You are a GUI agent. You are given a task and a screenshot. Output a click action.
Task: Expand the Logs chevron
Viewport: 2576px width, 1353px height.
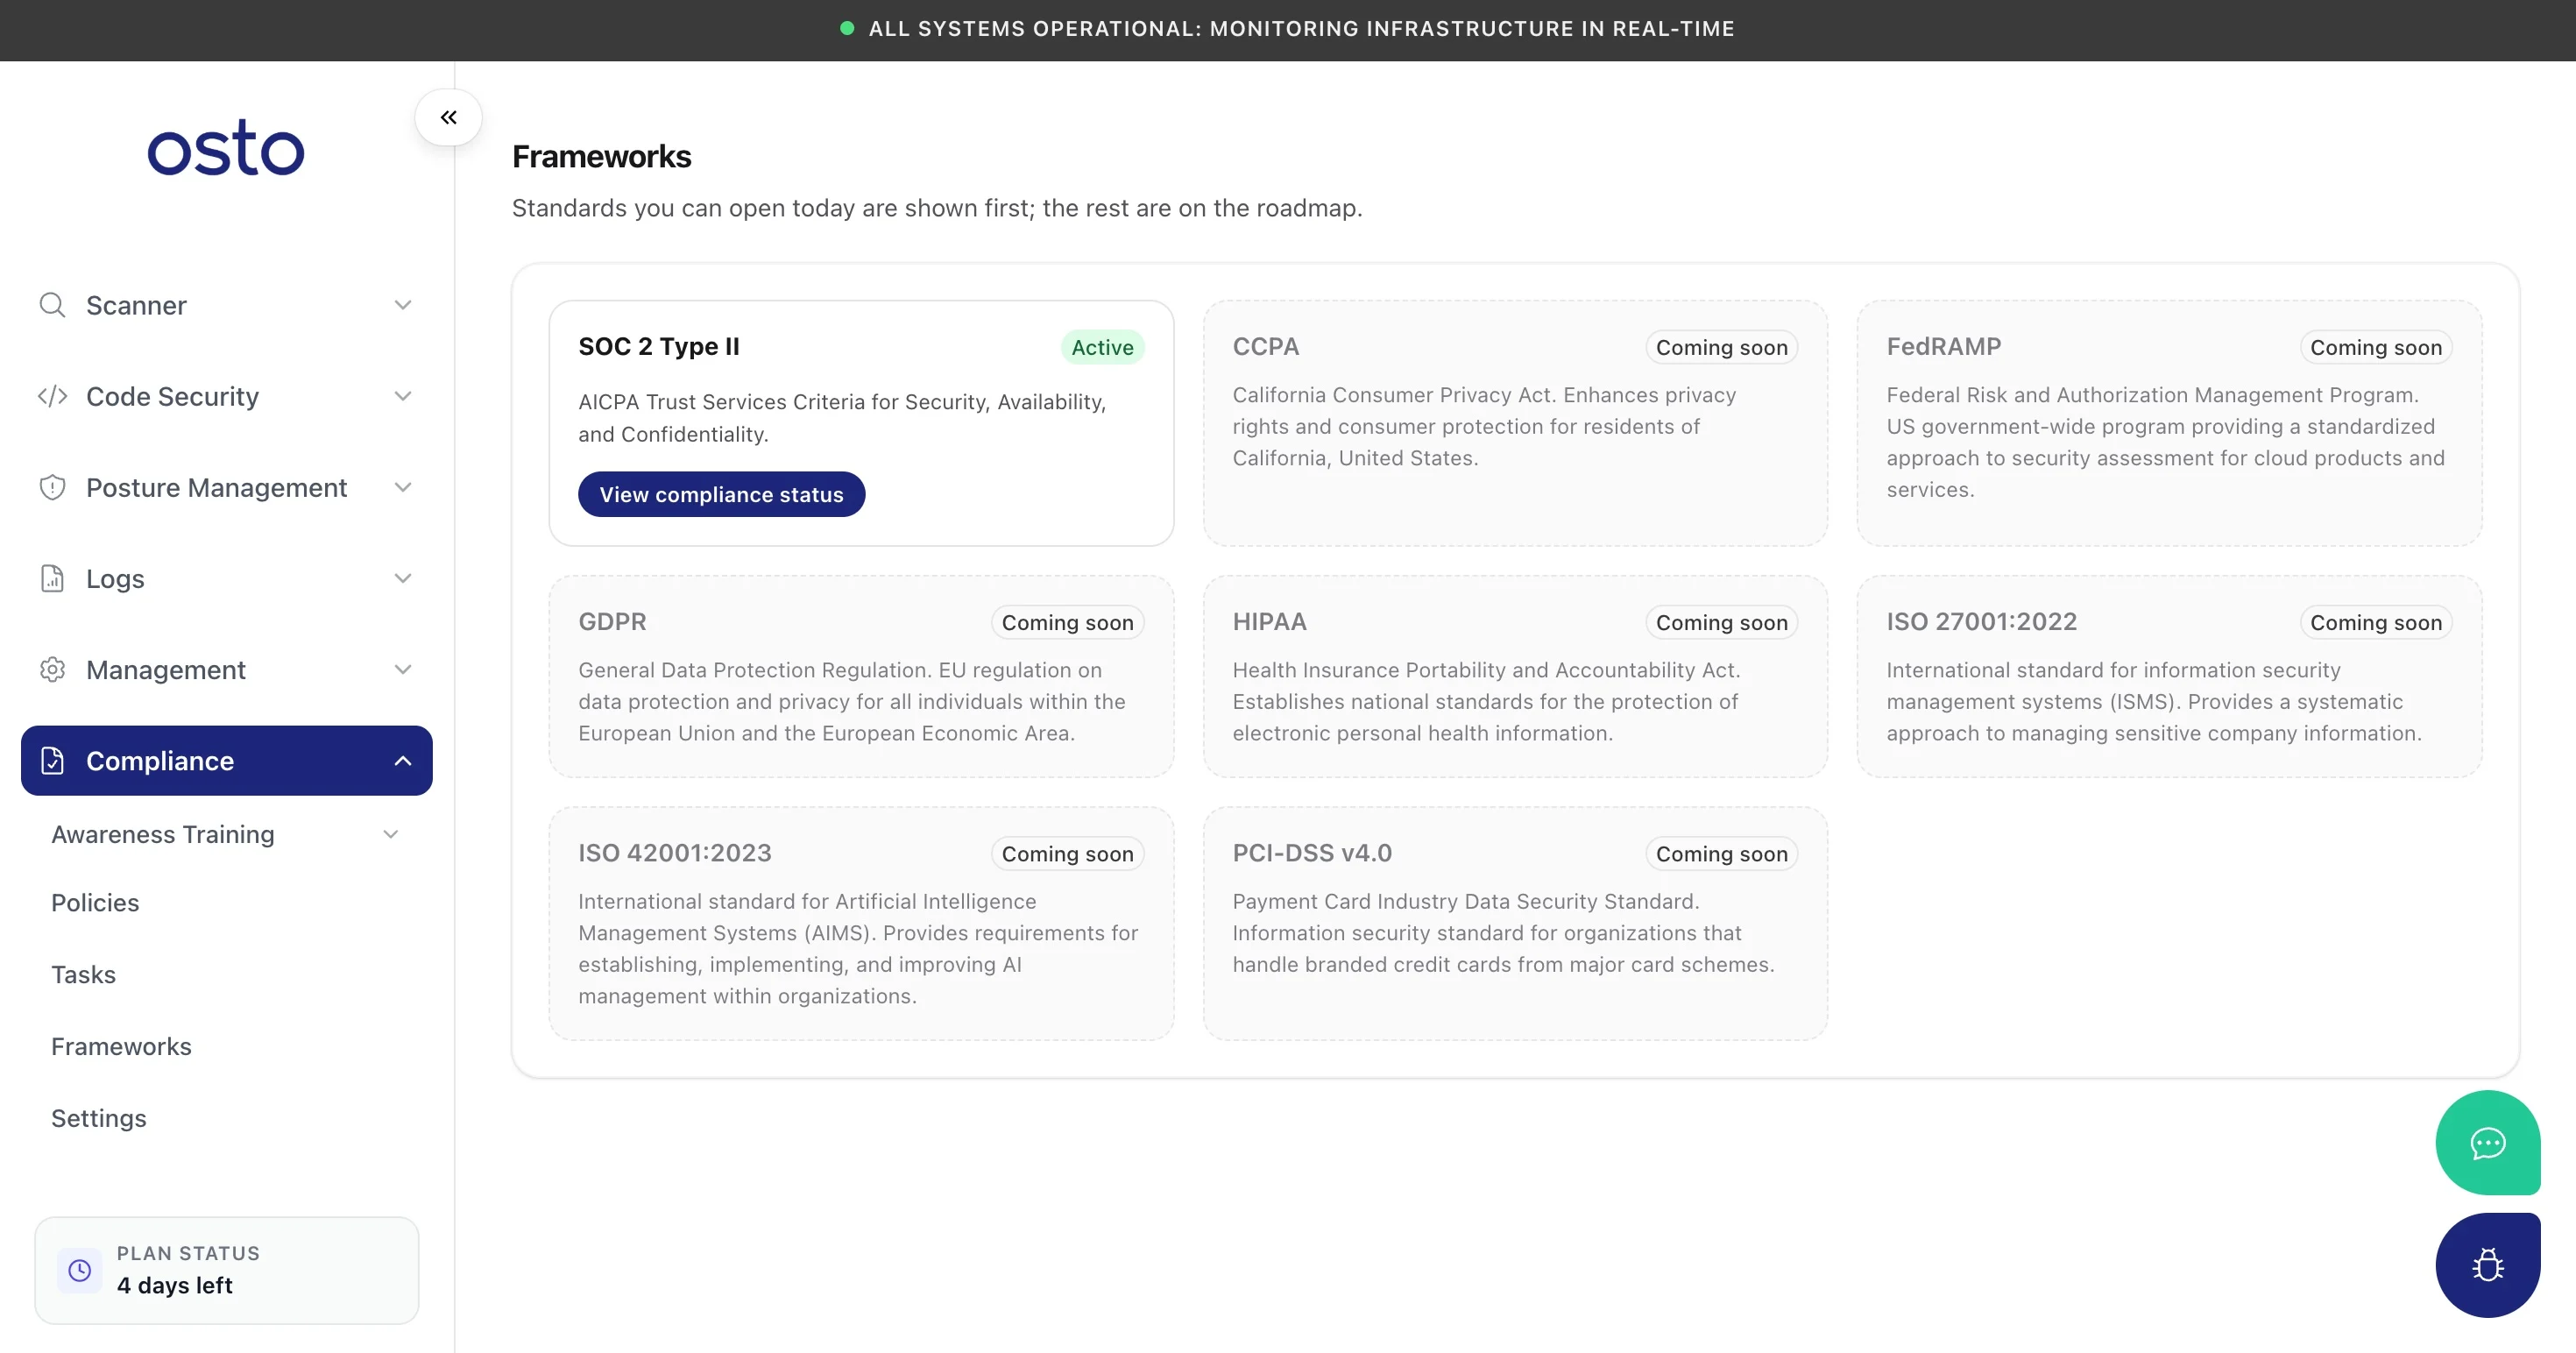403,578
